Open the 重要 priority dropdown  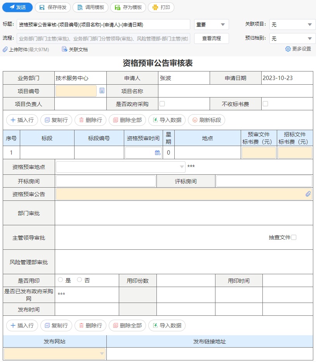tap(212, 25)
